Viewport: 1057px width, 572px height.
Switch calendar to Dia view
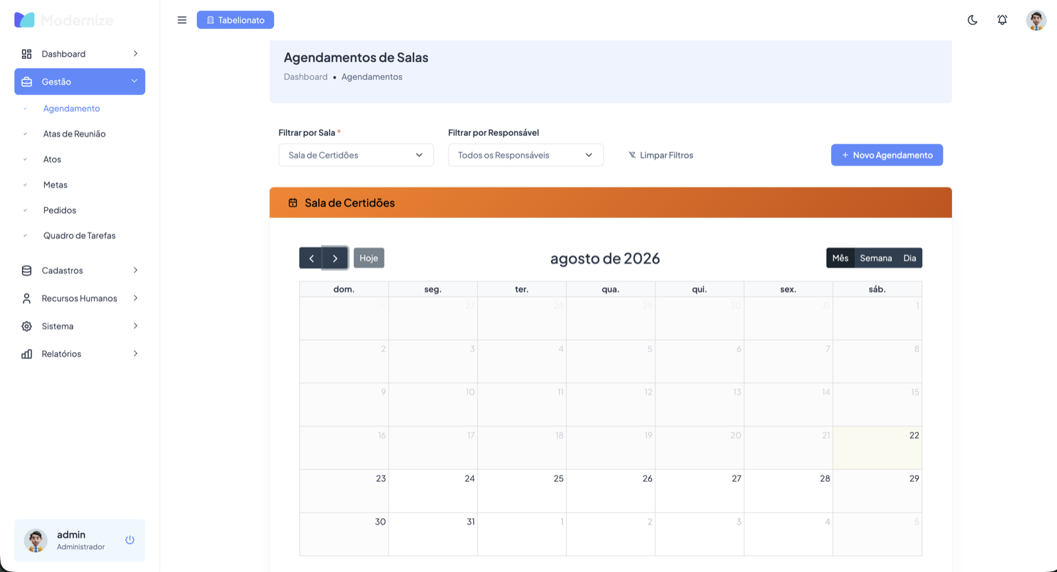click(910, 258)
